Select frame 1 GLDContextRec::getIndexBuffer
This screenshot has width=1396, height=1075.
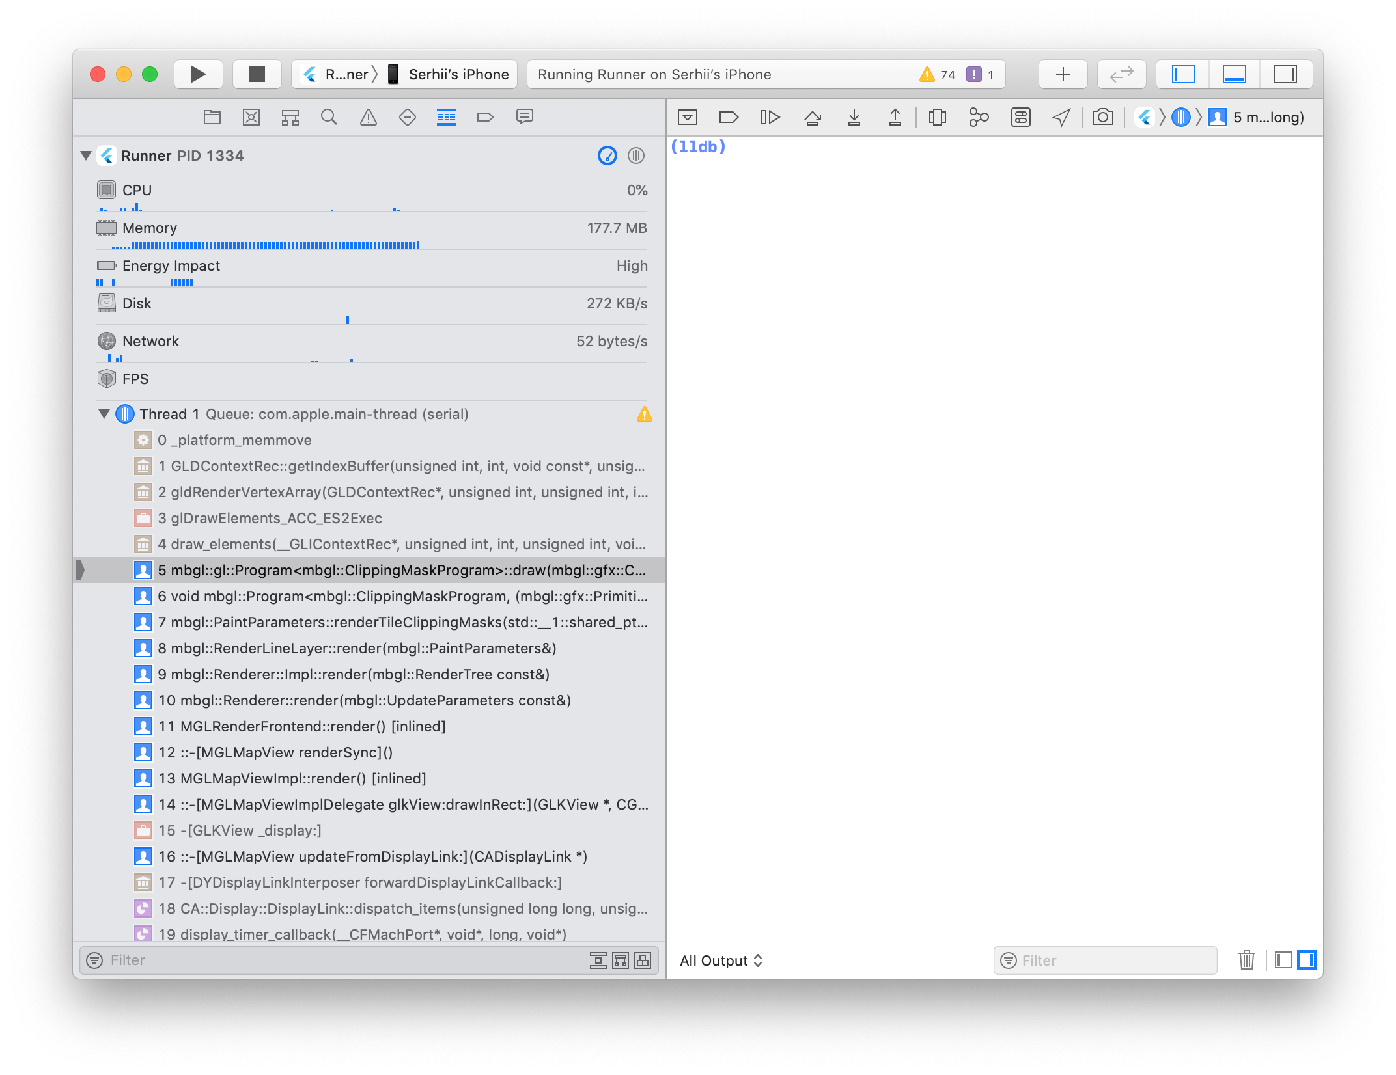[369, 467]
